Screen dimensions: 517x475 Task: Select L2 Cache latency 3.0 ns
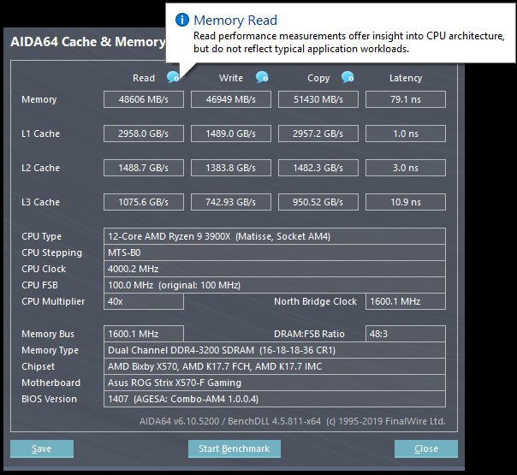pos(406,168)
